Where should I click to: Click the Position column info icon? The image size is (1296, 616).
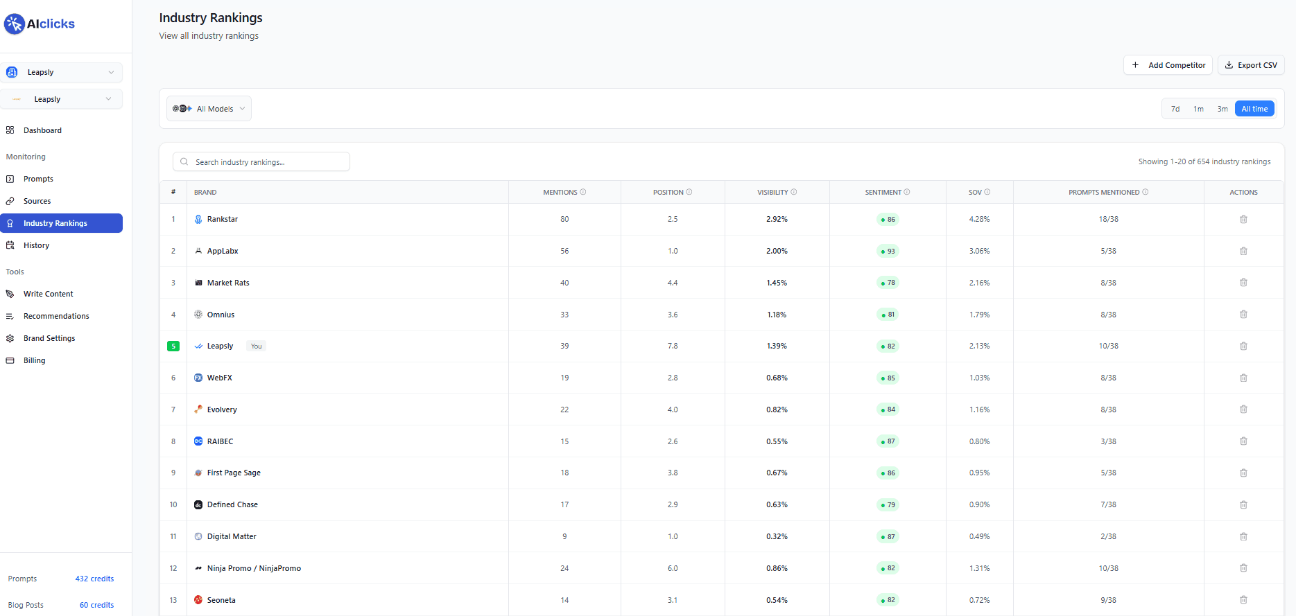[x=689, y=192]
